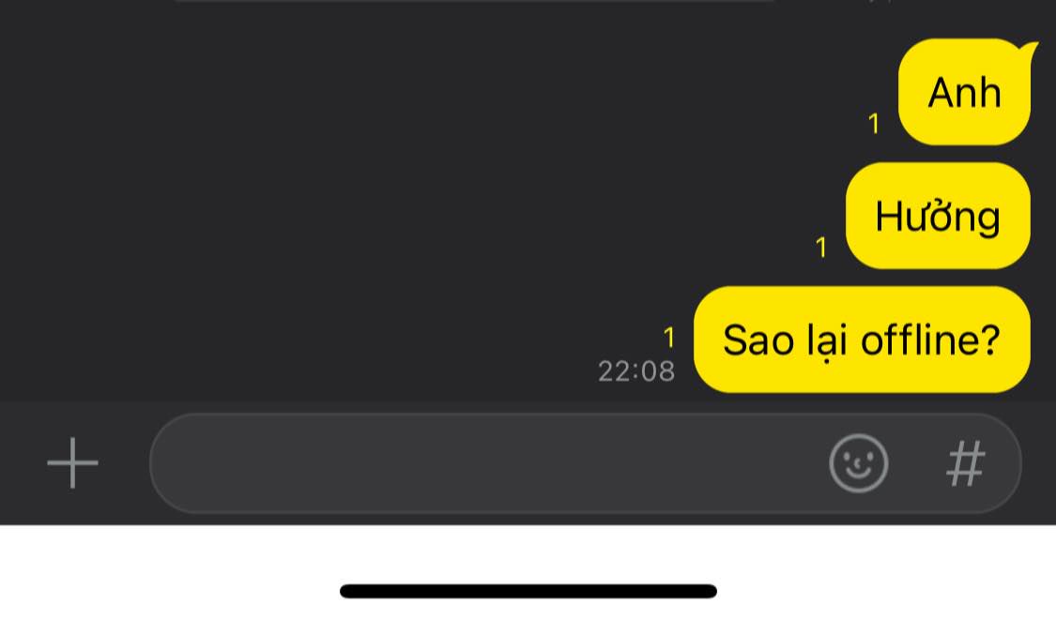Screen dimensions: 1056x619
Task: Open the emoticon smiley picker
Action: pyautogui.click(x=858, y=463)
